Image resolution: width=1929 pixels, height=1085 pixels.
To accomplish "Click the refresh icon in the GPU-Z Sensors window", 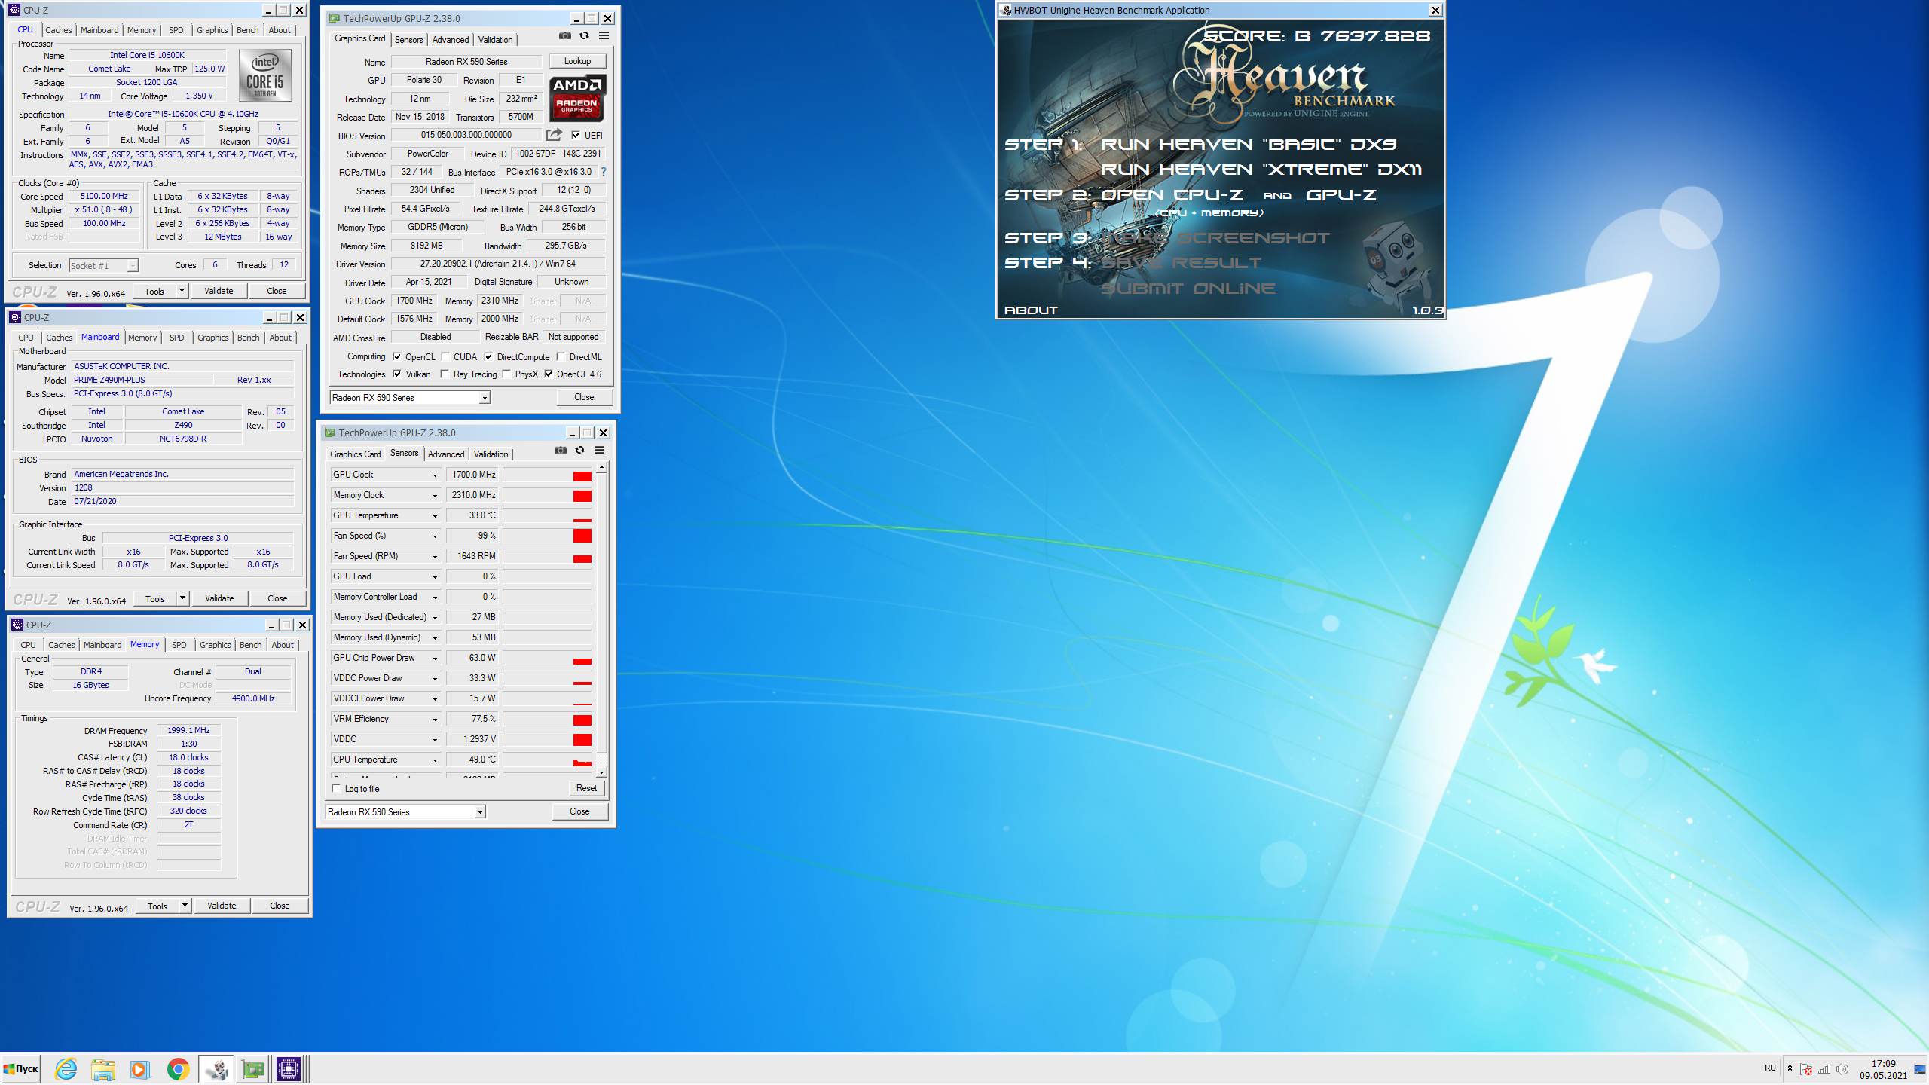I will pos(579,450).
